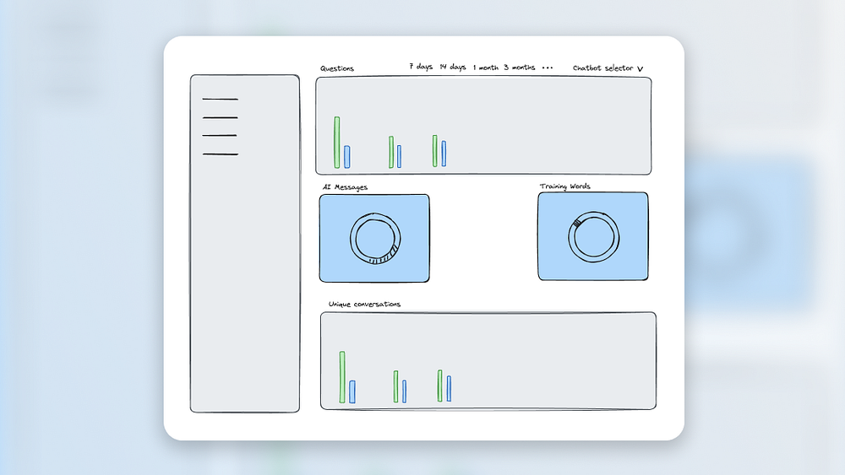Choose the 1 month range option
The width and height of the screenshot is (845, 475).
coord(486,67)
